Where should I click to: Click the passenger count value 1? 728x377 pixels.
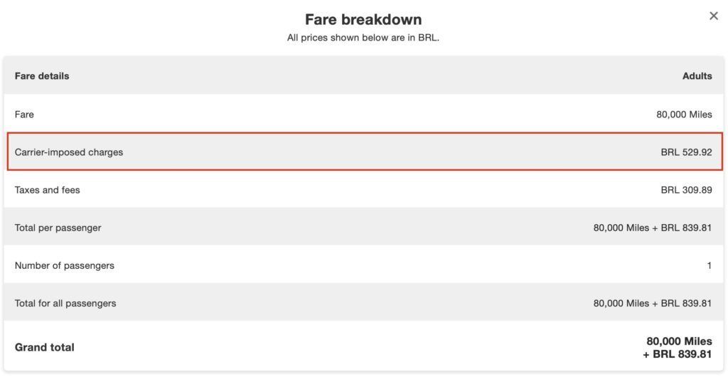(709, 265)
